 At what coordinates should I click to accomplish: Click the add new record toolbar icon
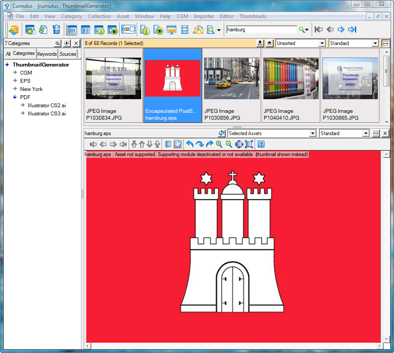click(30, 30)
